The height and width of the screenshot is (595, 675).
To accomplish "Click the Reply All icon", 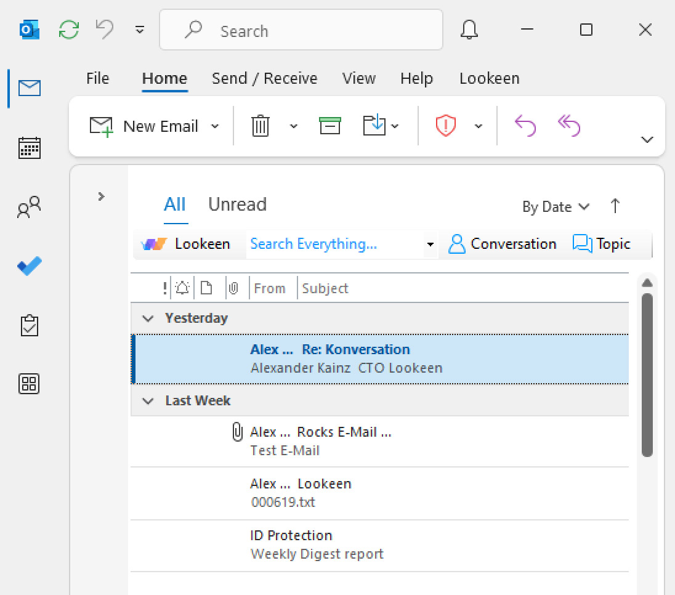I will point(568,126).
